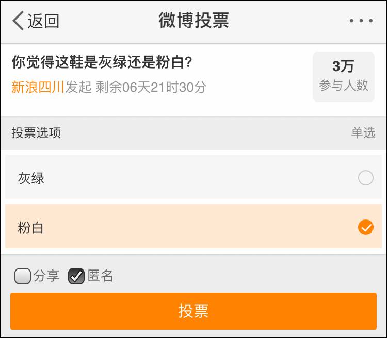Viewport: 387px width, 338px height.
Task: Click the 返回 back text label
Action: click(44, 21)
